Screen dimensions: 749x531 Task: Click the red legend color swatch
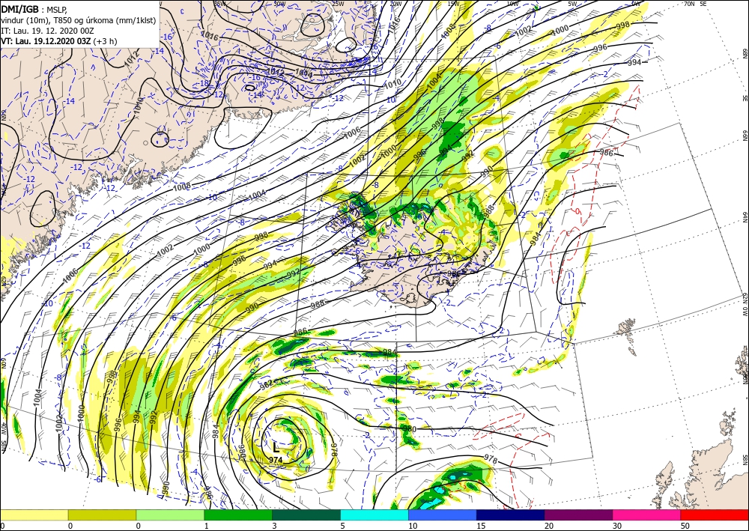click(715, 515)
